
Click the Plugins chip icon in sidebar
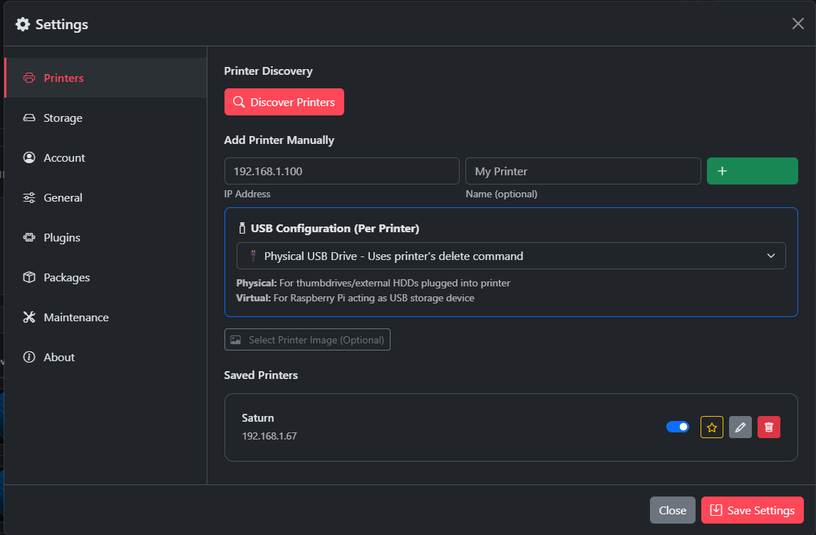pyautogui.click(x=29, y=238)
